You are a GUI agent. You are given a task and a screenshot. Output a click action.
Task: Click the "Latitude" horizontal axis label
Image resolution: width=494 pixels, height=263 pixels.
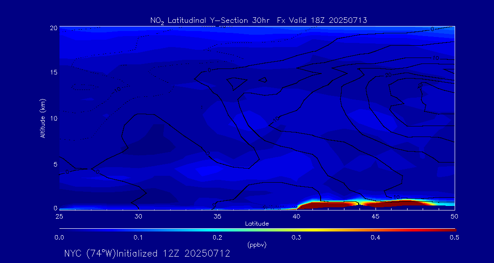coord(257,224)
